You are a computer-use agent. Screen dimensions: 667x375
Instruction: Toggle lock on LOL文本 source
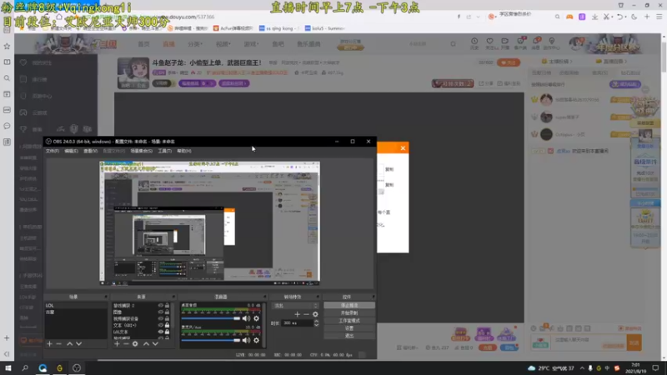[168, 332]
